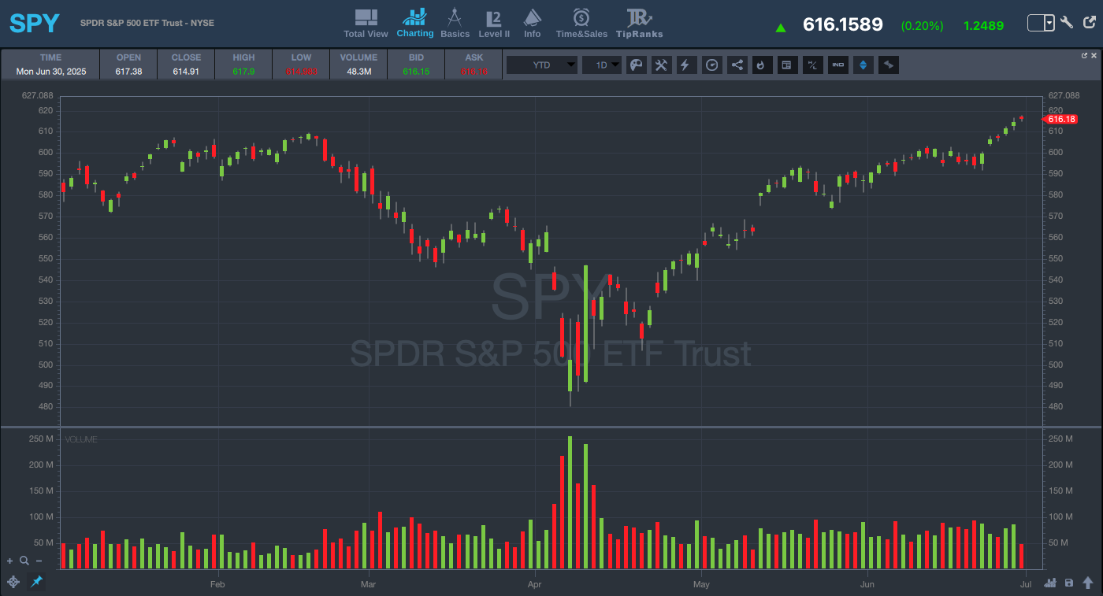Open the wrench settings icon in header
The width and height of the screenshot is (1103, 596).
(x=1067, y=23)
